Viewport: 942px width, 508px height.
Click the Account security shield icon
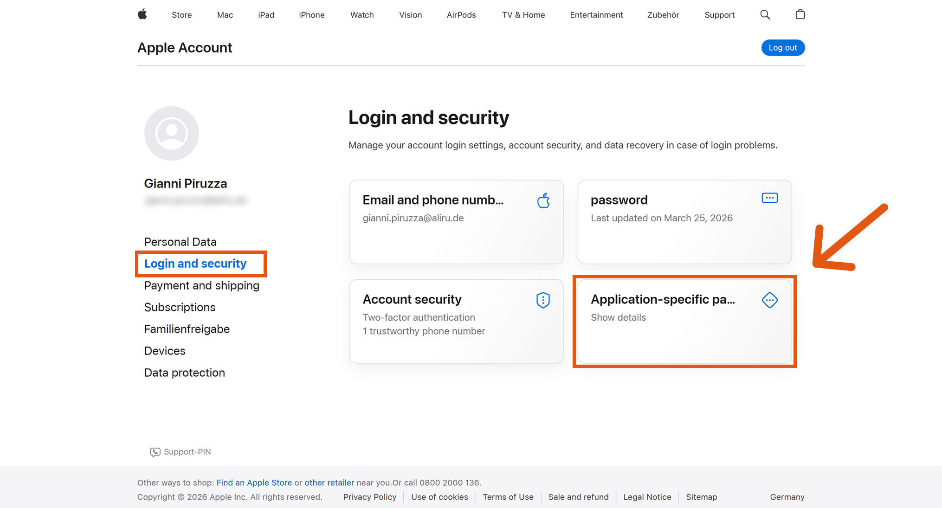tap(543, 300)
